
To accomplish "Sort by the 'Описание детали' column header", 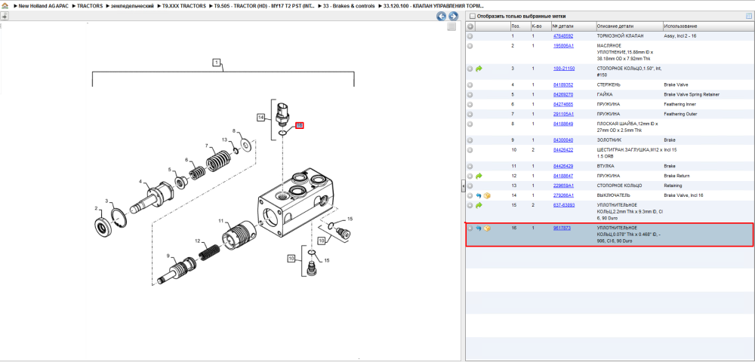I will pos(628,26).
